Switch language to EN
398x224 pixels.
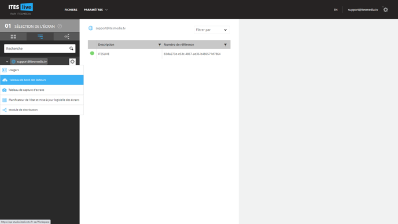336,10
